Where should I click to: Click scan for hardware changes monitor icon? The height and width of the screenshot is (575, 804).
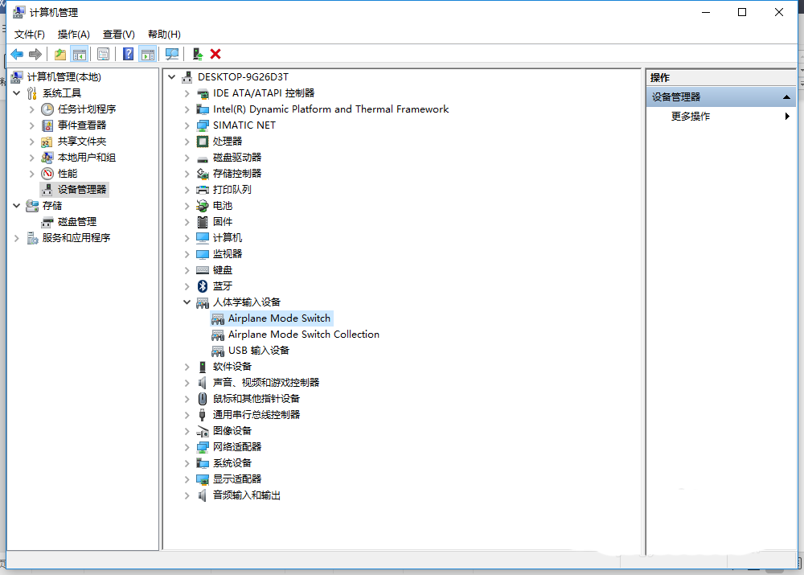pos(172,54)
